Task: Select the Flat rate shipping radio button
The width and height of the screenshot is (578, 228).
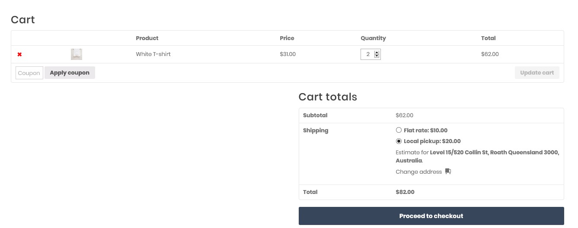Action: point(399,130)
